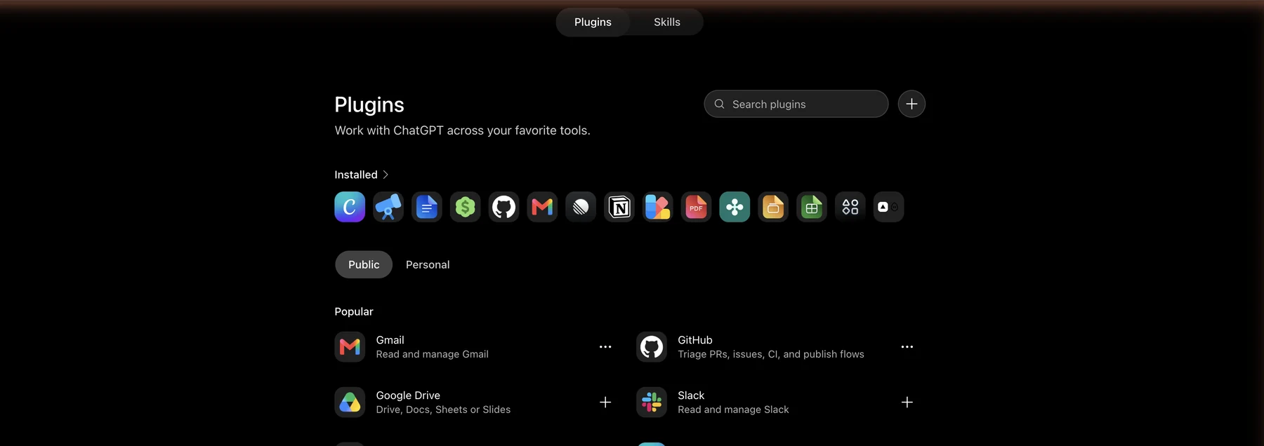Click the Slack logo in Popular
The image size is (1264, 446).
pyautogui.click(x=652, y=402)
